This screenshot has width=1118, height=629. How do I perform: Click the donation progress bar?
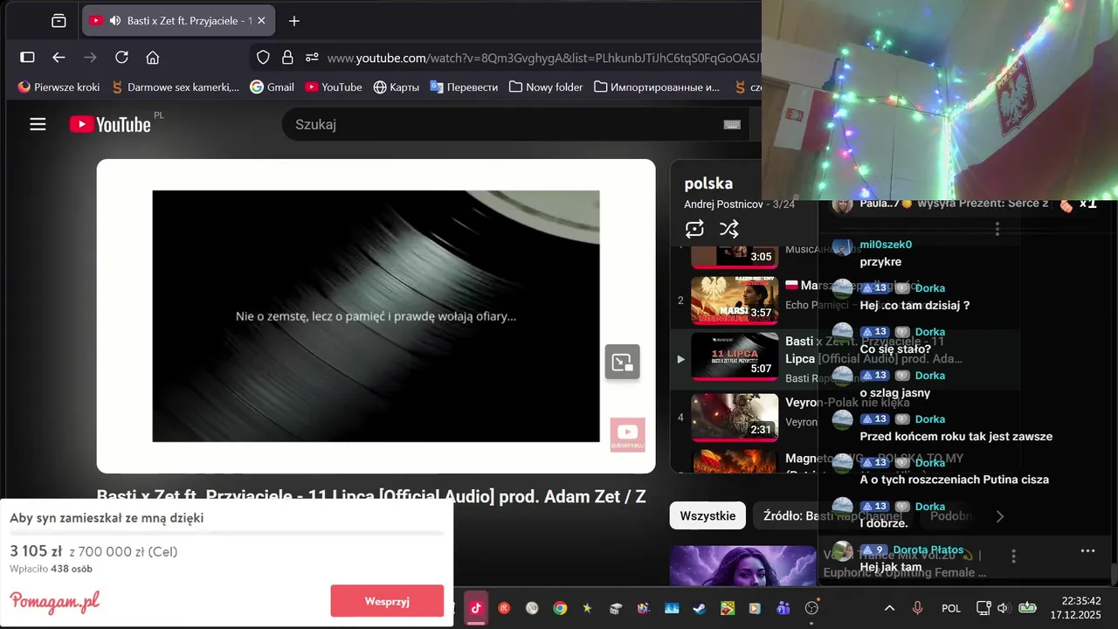tap(227, 533)
